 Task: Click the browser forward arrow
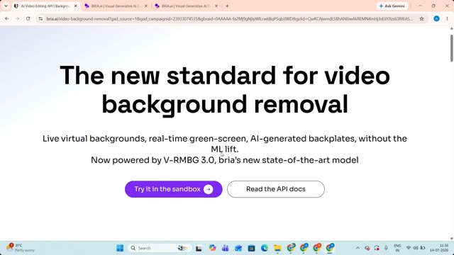pos(17,19)
